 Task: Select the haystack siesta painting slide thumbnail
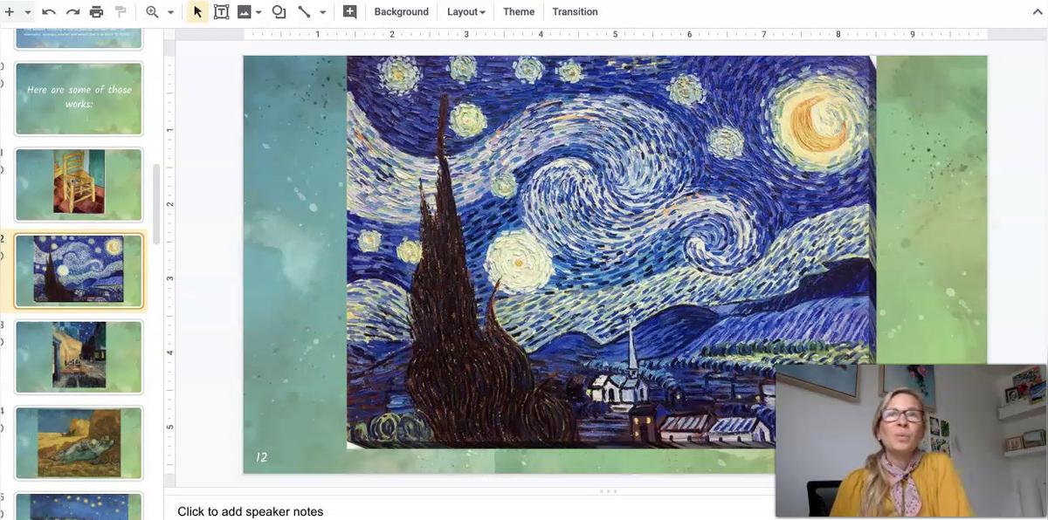pyautogui.click(x=79, y=442)
